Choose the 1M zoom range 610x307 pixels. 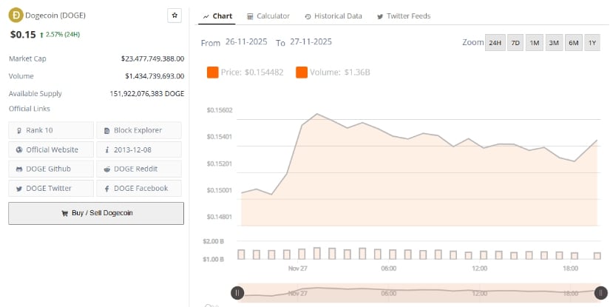(535, 43)
